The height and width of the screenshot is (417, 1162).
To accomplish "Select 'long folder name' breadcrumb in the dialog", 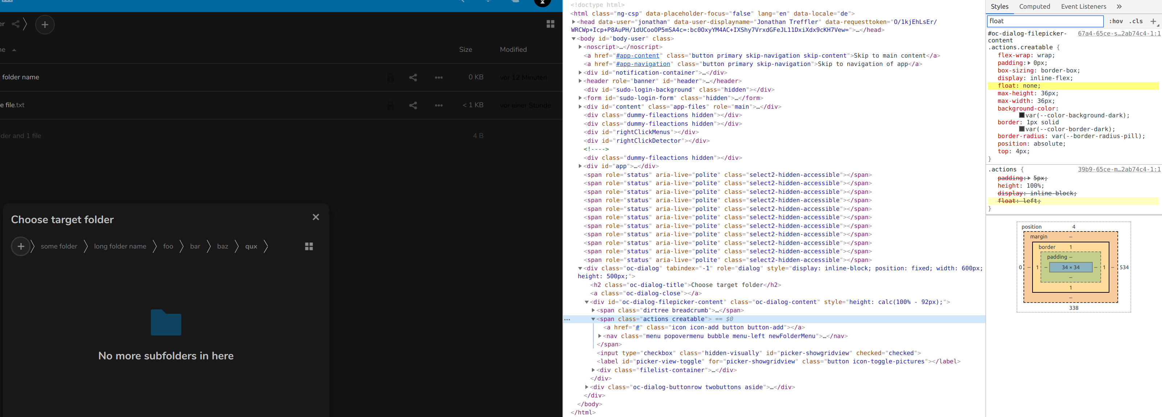I will pyautogui.click(x=120, y=246).
